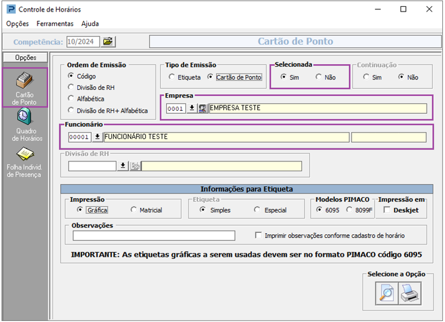Expand the Divisão de RH dropdown arrow
445x322 pixels.
coord(123,166)
